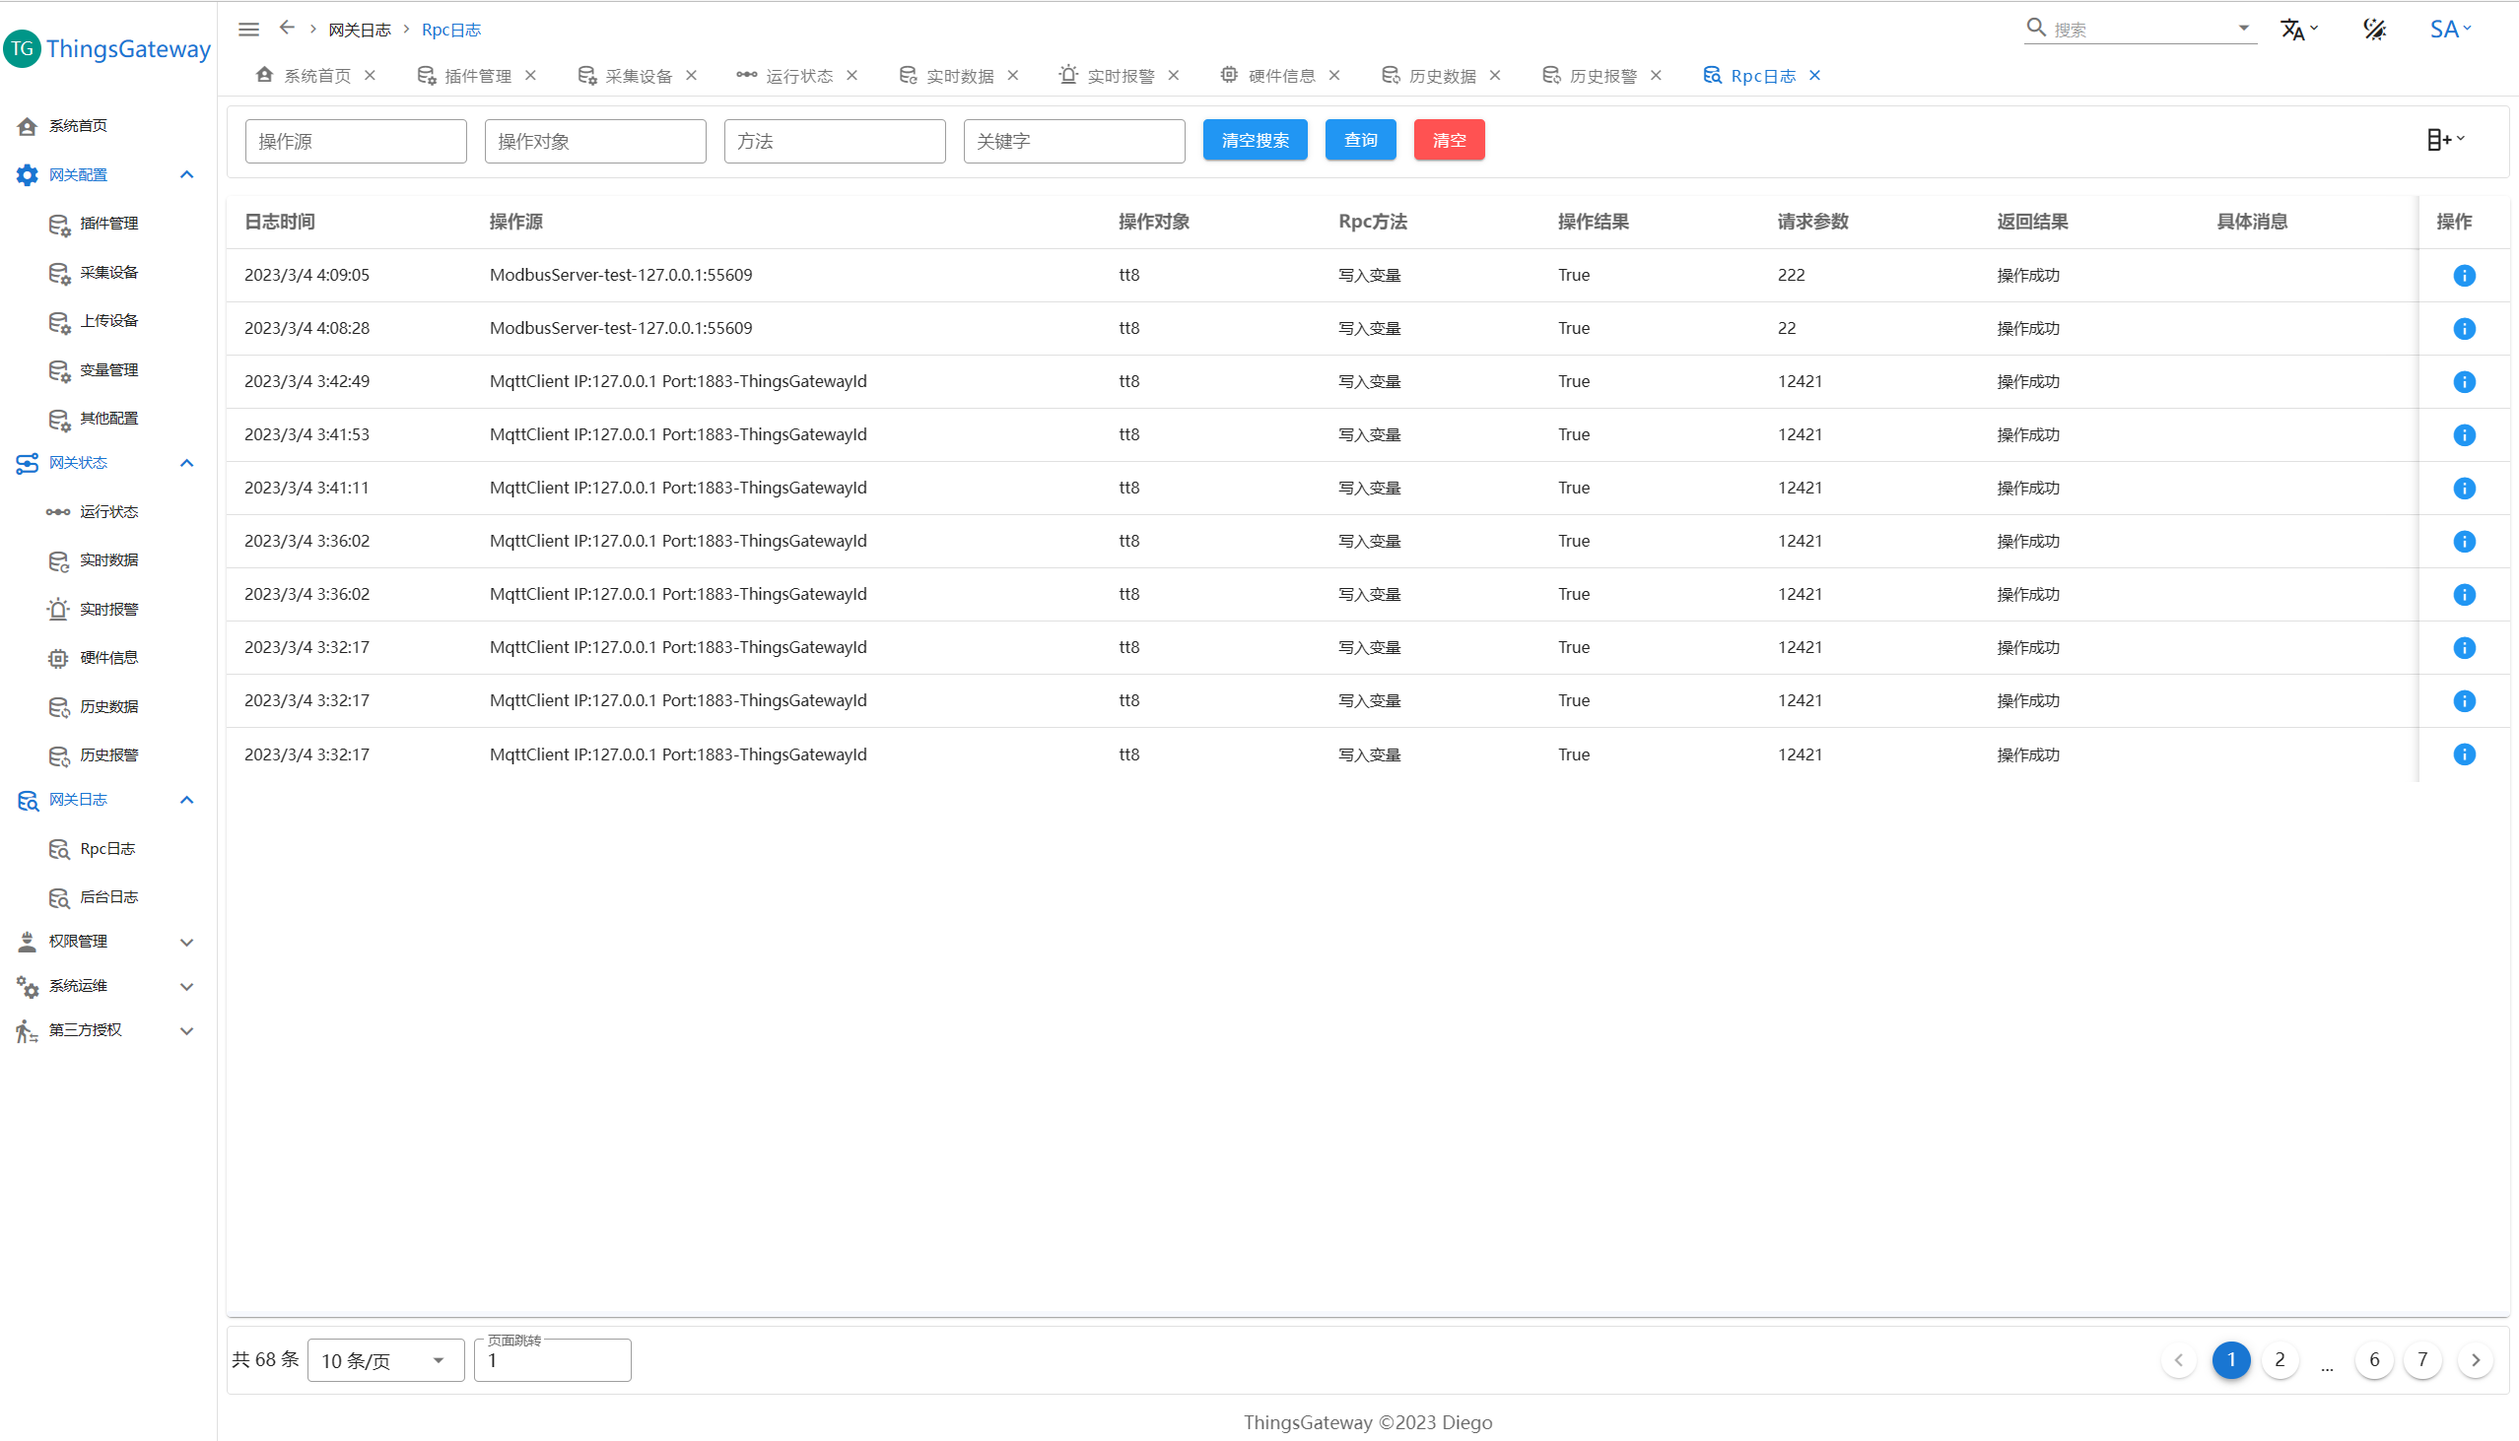The height and width of the screenshot is (1441, 2519).
Task: Switch to the 历史数据 tab
Action: coord(1441,76)
